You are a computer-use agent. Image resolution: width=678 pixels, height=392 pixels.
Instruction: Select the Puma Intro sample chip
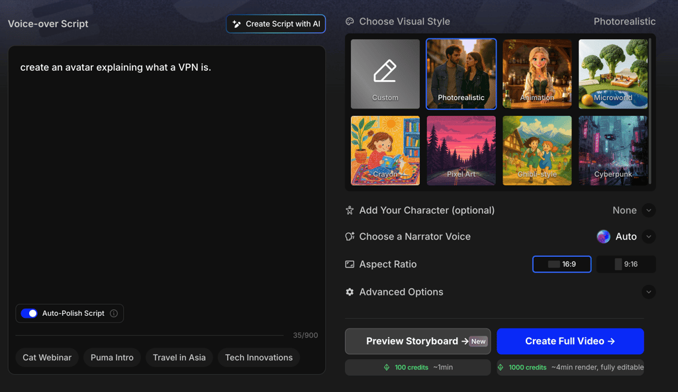click(x=112, y=358)
